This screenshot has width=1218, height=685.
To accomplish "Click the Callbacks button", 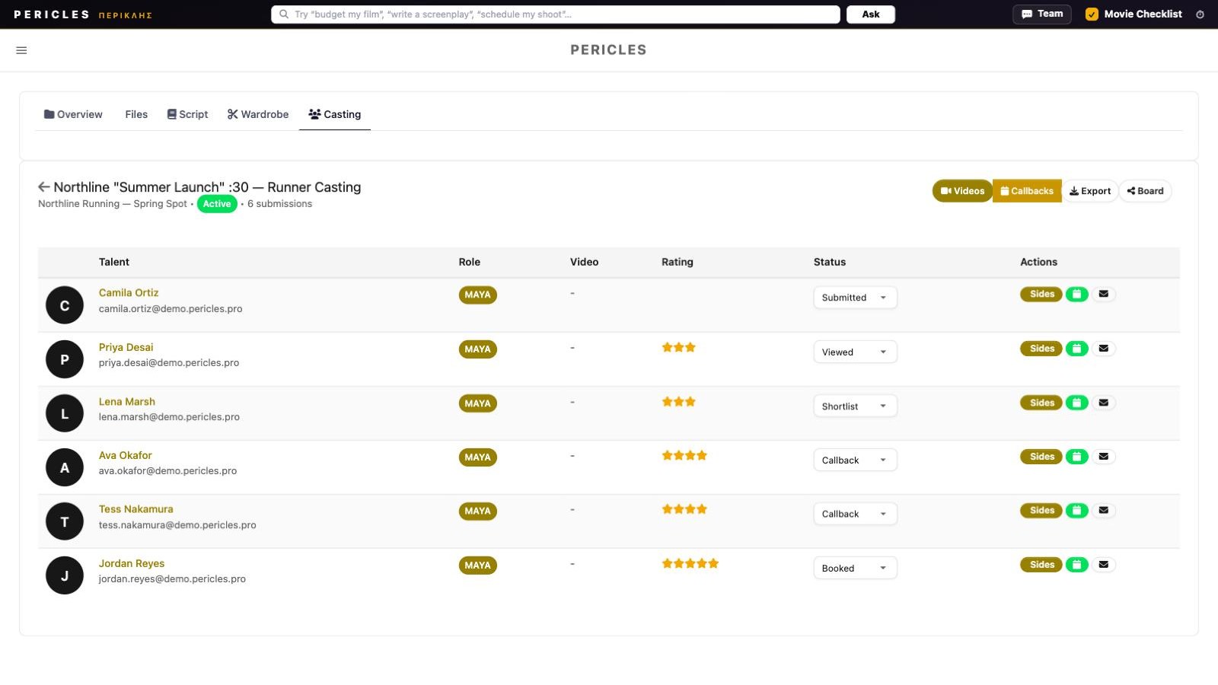I will click(x=1027, y=191).
